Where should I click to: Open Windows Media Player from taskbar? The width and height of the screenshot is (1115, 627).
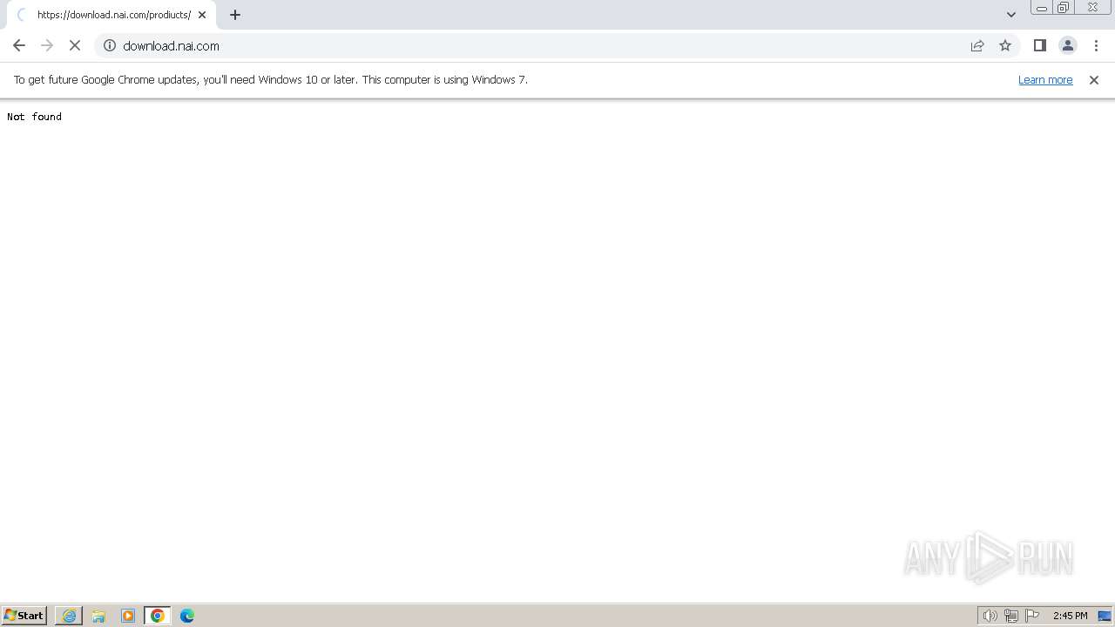[128, 616]
